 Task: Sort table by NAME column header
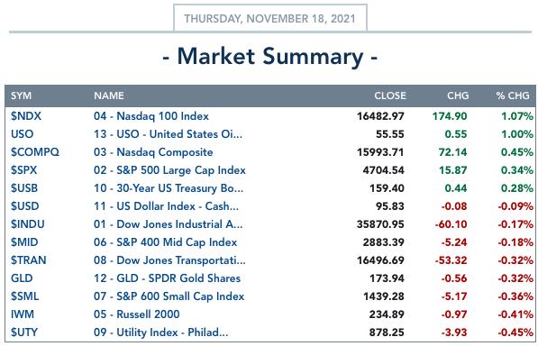pos(109,96)
